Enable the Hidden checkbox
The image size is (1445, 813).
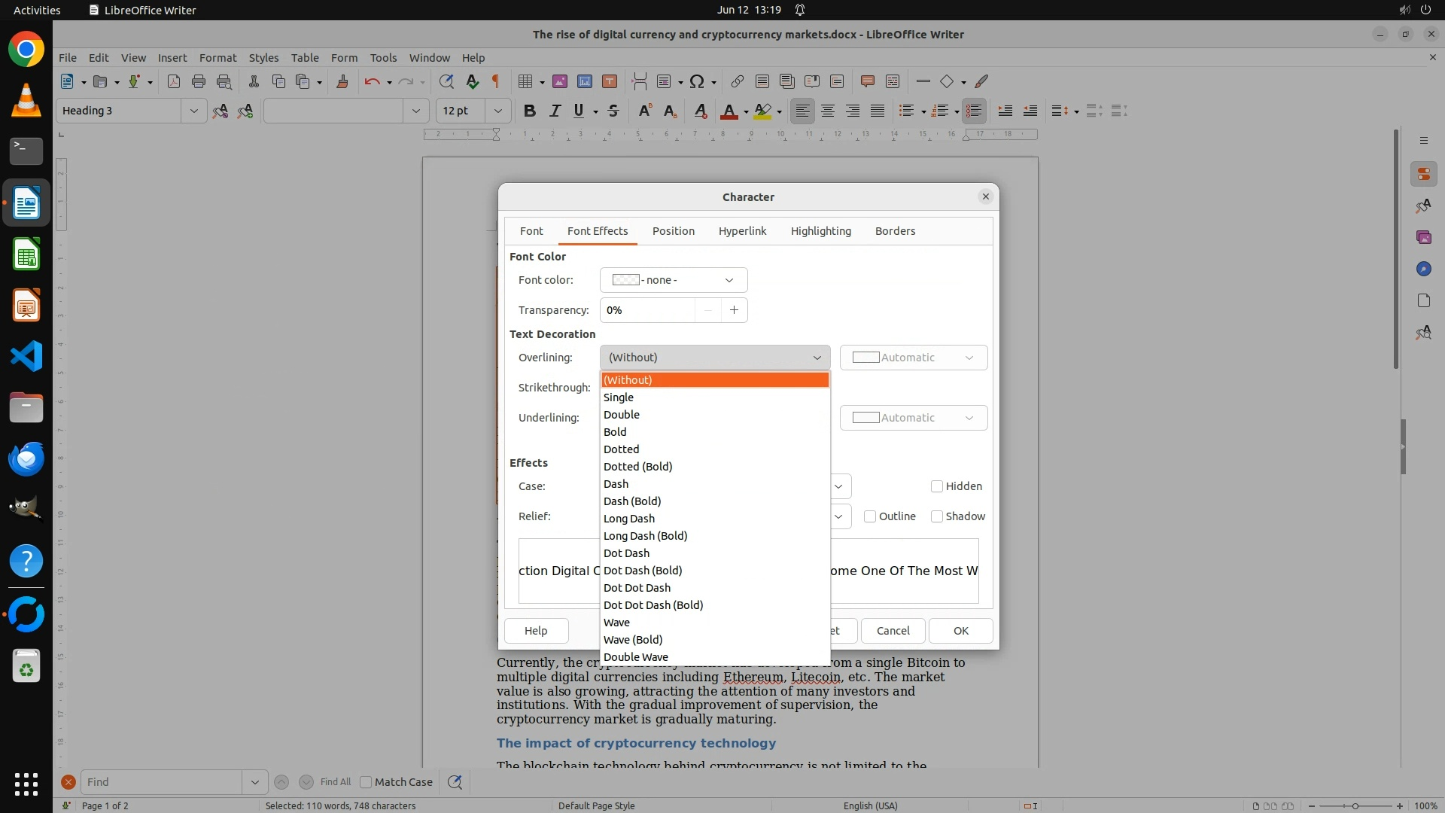click(x=937, y=486)
